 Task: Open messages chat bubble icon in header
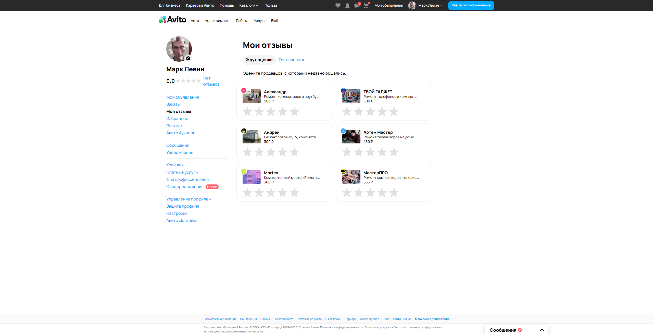tap(357, 6)
